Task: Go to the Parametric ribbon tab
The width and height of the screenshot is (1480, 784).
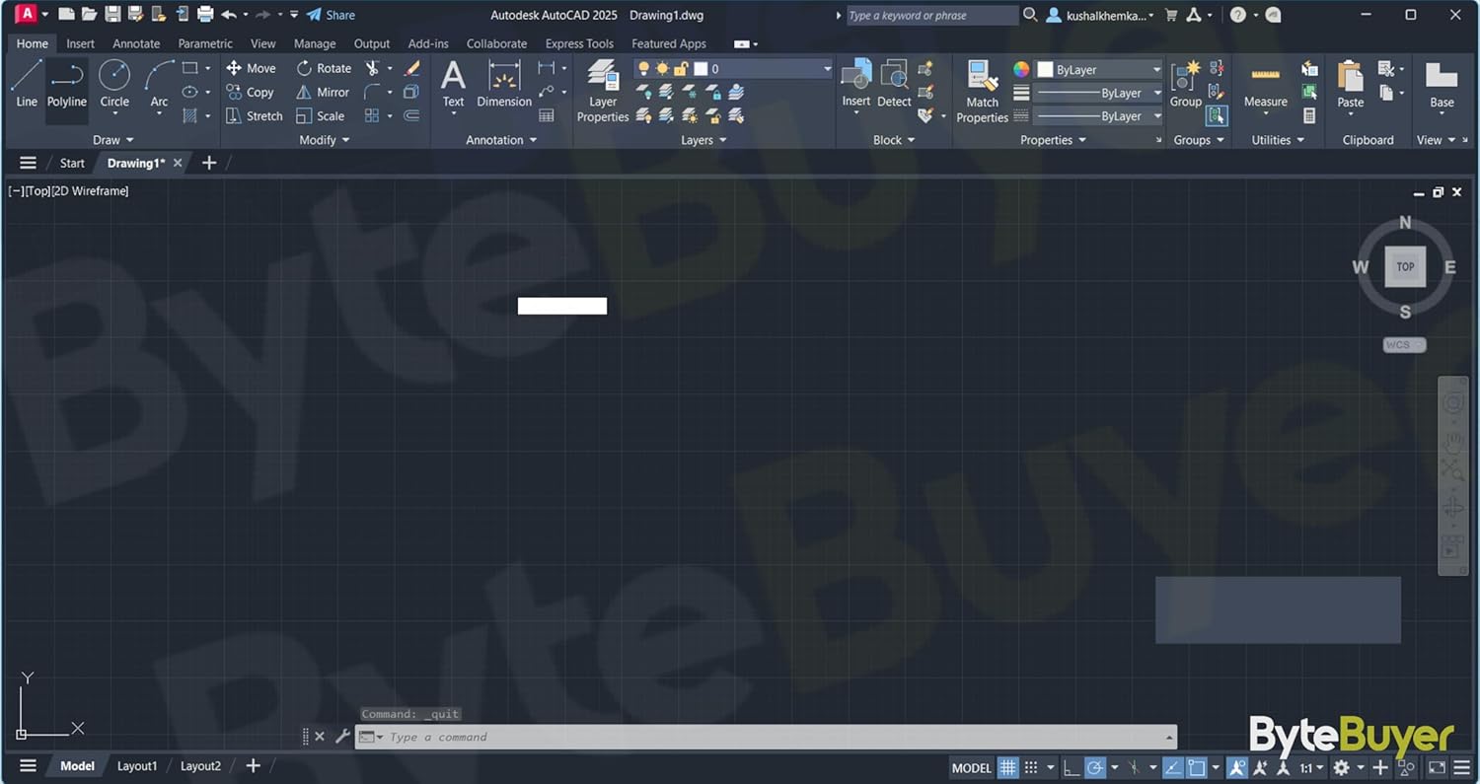Action: 205,43
